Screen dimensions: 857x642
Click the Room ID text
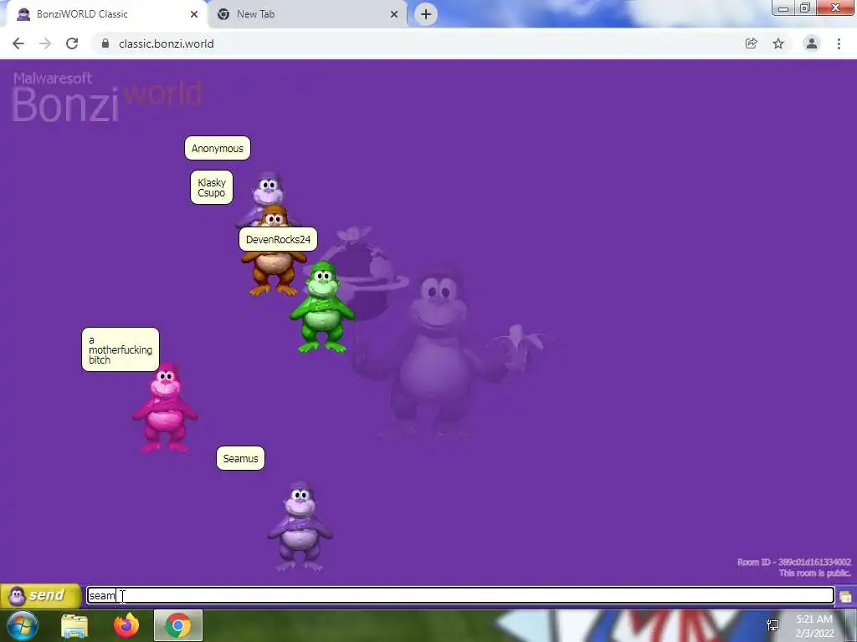(793, 562)
